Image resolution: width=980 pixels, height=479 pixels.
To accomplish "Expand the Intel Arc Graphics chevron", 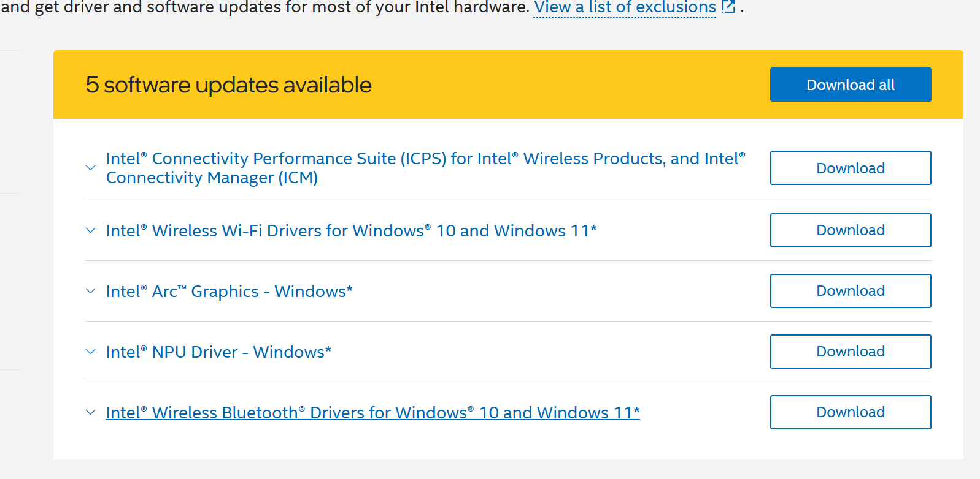I will (91, 292).
